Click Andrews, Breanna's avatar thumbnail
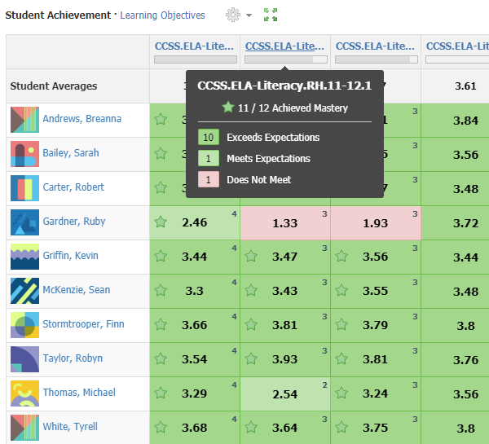 pyautogui.click(x=24, y=120)
